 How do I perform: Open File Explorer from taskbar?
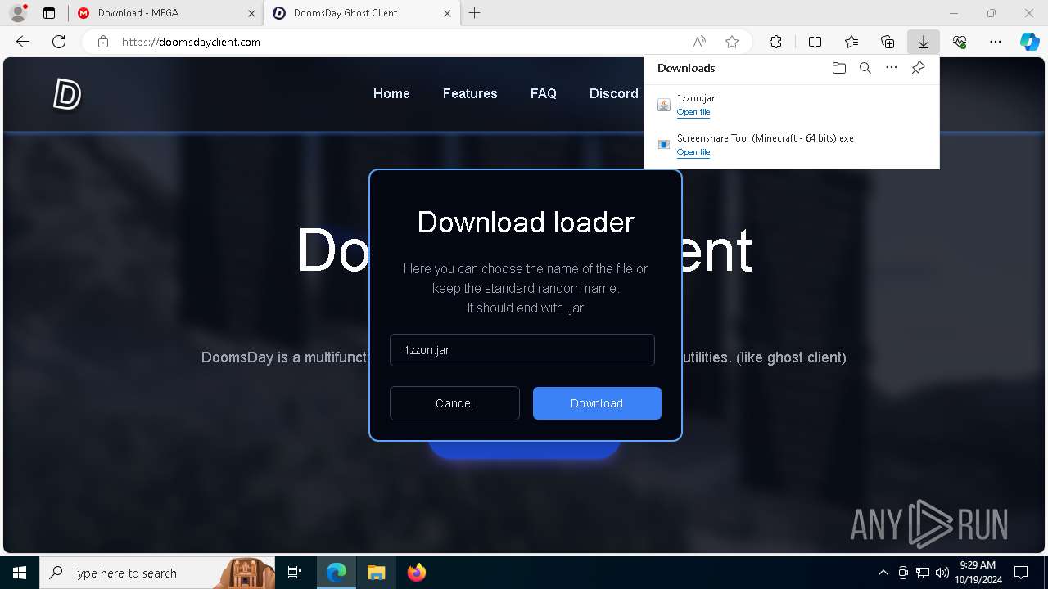click(377, 573)
